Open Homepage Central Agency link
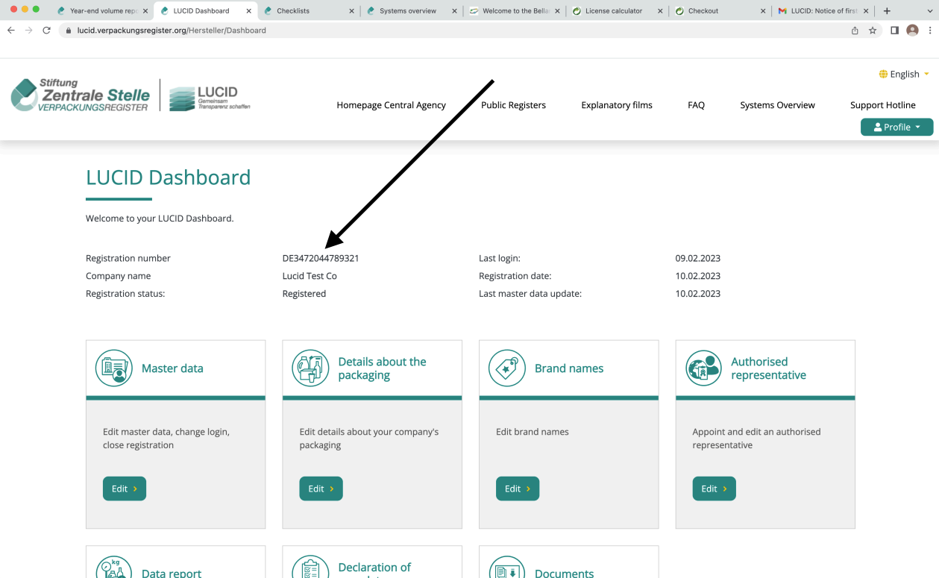Viewport: 939px width, 578px height. [x=391, y=105]
